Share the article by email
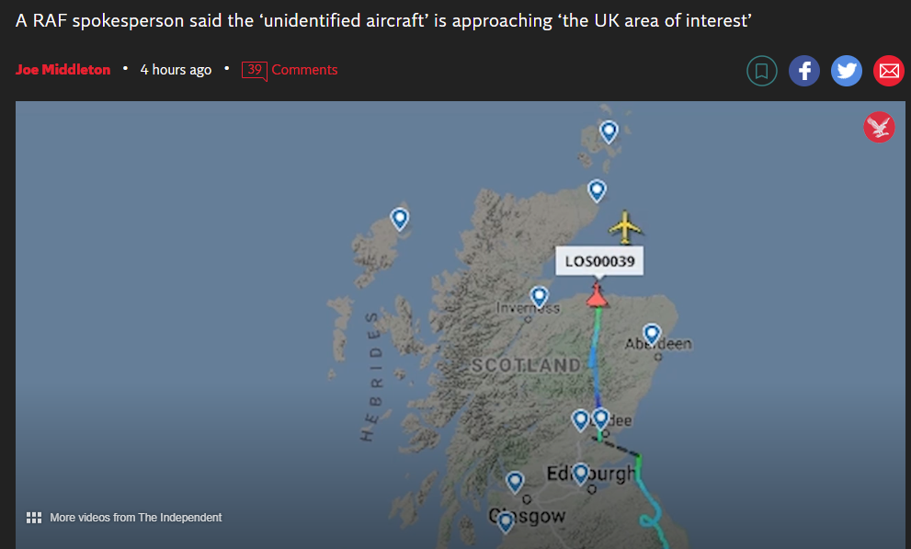The image size is (911, 549). point(888,71)
